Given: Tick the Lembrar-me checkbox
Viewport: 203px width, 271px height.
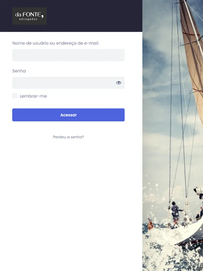Looking at the screenshot, I should [15, 96].
